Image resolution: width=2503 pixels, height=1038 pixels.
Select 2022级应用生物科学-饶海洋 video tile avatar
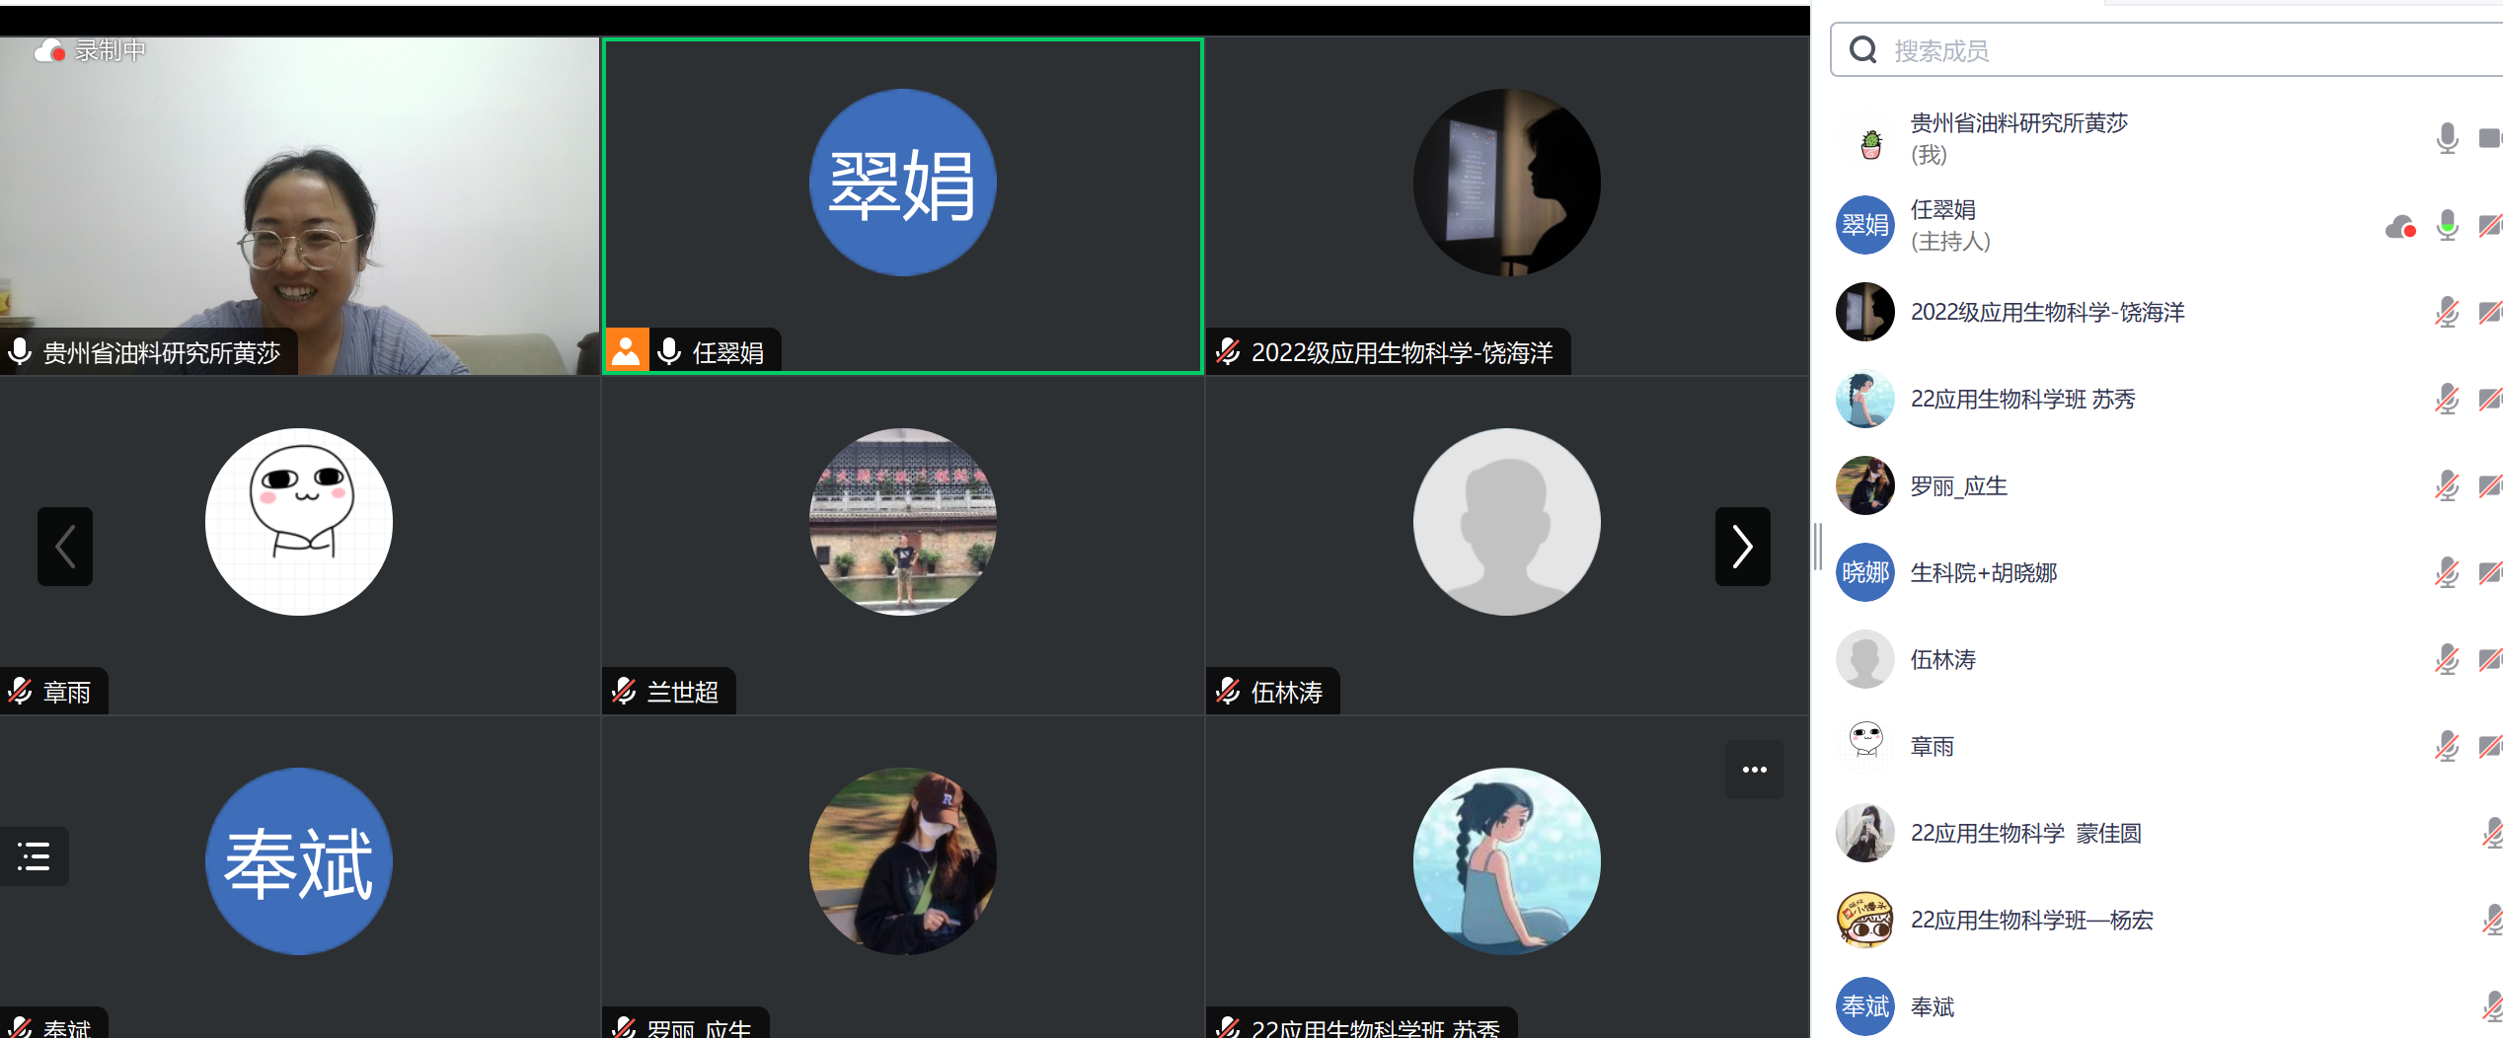(x=1506, y=183)
